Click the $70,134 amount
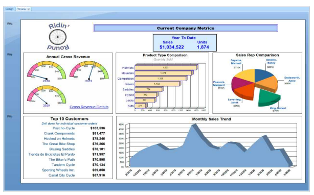Screen dimensions: 314x195 coord(99,165)
